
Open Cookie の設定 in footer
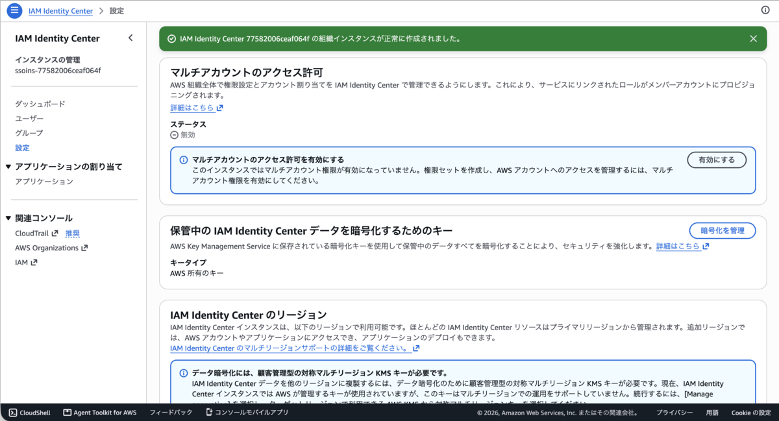coord(752,413)
